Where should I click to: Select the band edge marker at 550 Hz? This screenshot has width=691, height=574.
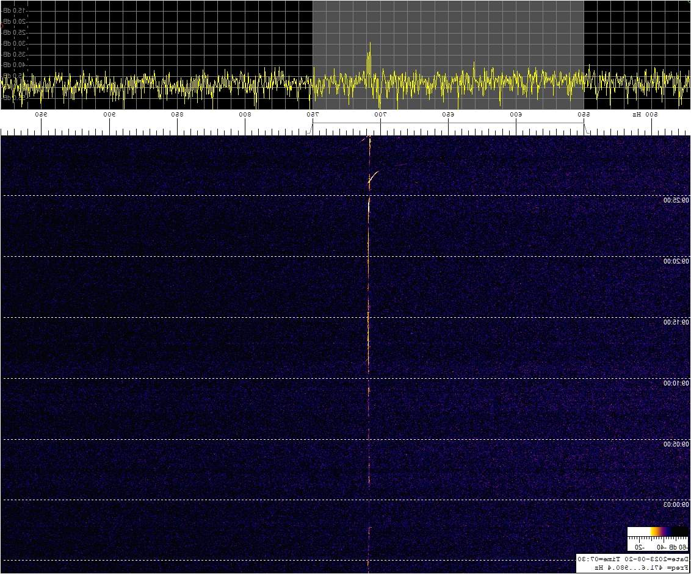coord(585,127)
